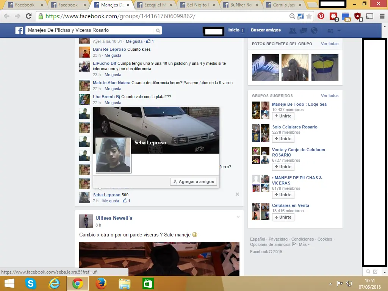Bookmark page with the star icon
Image resolution: width=388 pixels, height=291 pixels.
click(x=309, y=16)
